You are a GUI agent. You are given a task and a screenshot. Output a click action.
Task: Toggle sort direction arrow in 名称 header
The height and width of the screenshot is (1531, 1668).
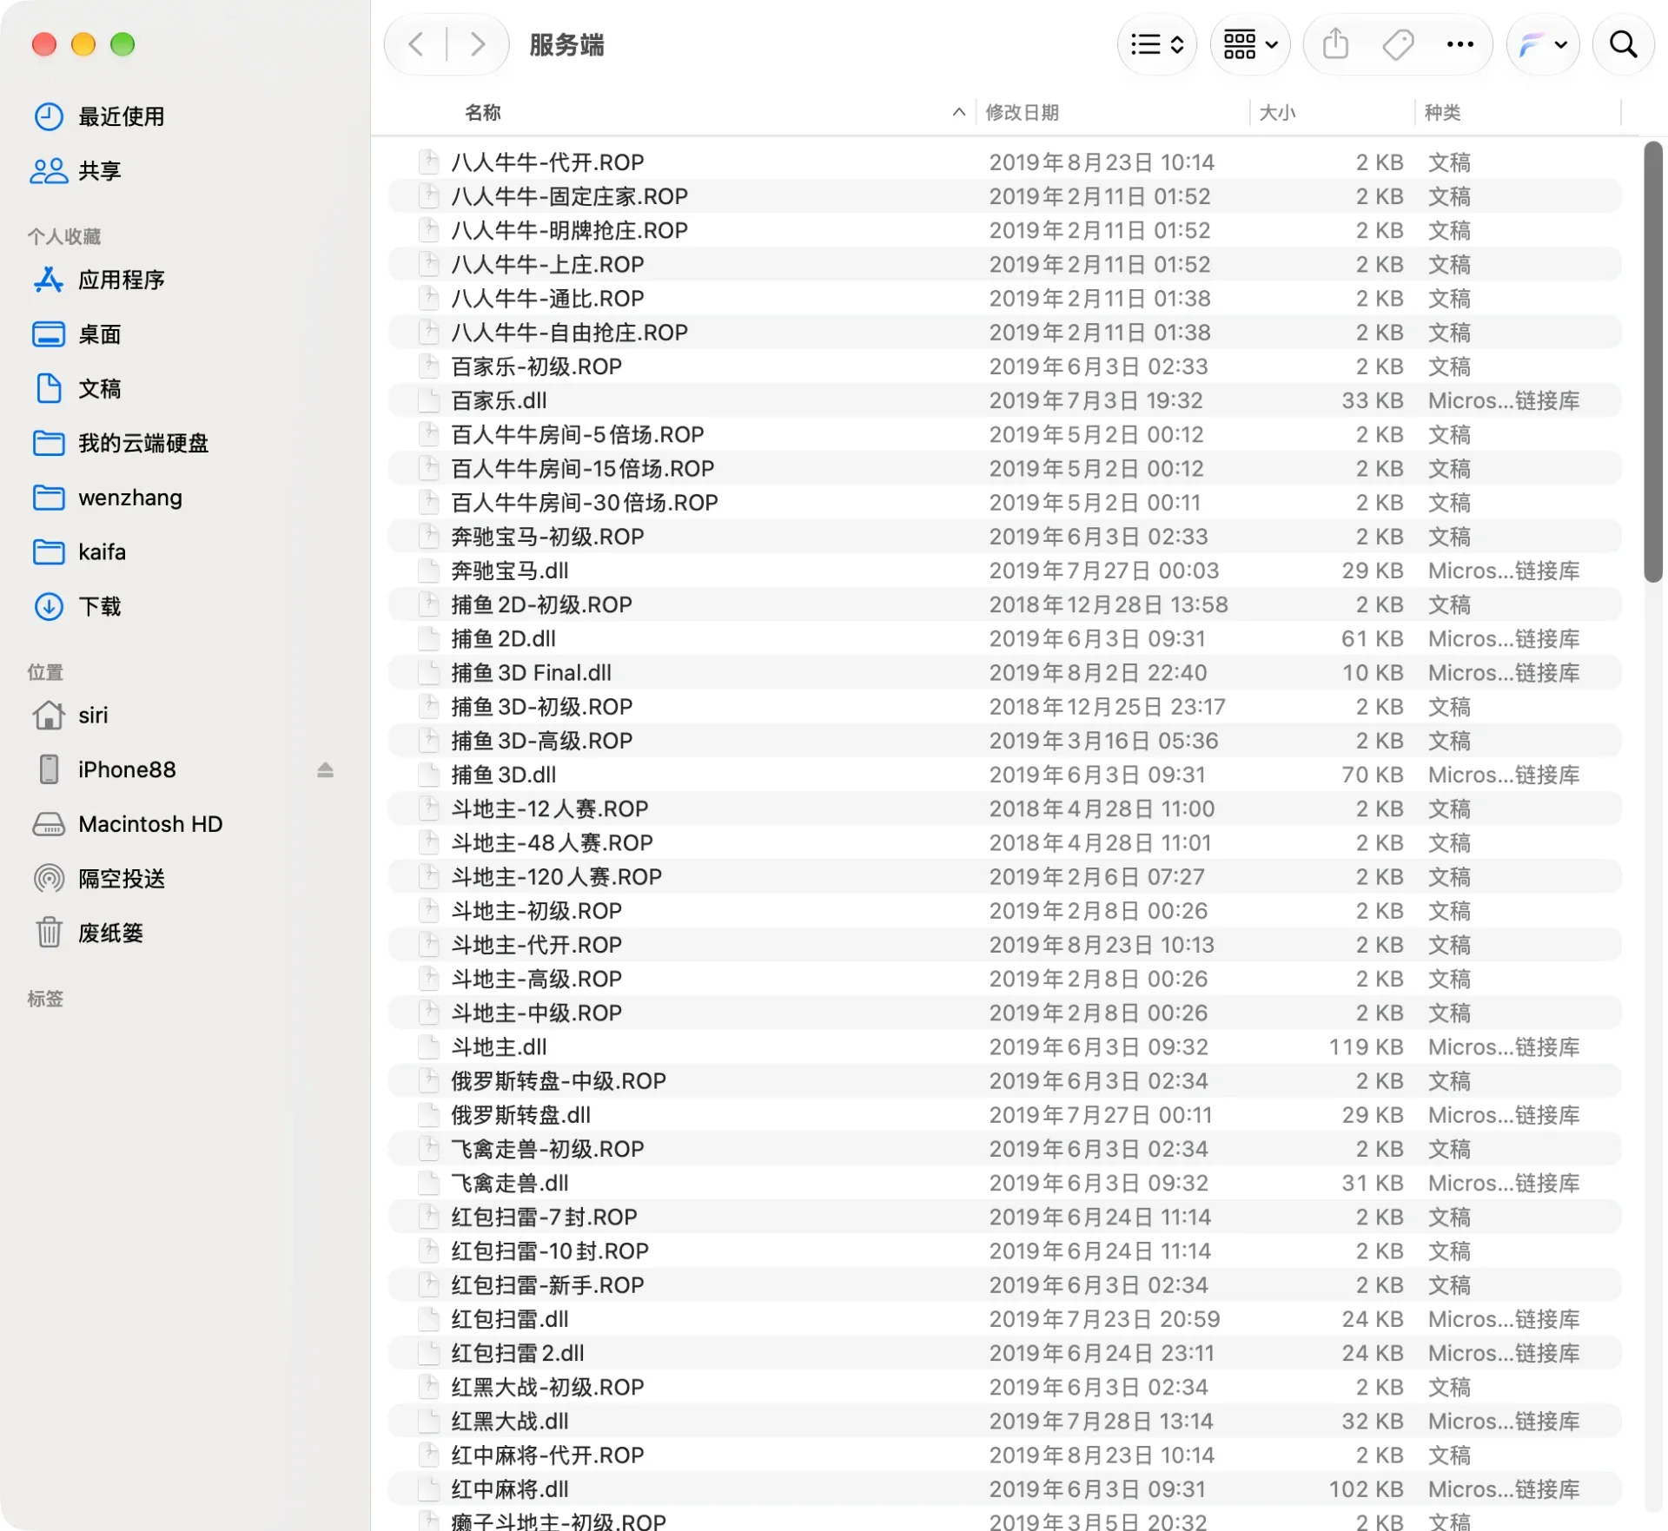coord(959,112)
